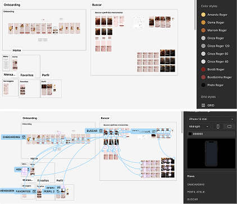
Task: Click the FAVORITOS flow play icon
Action: 34,192
